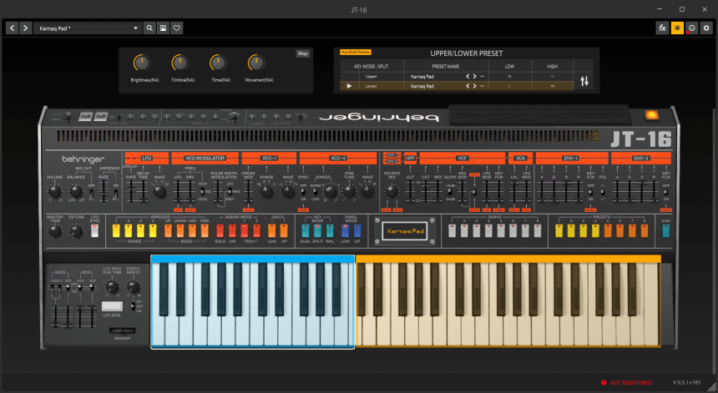The height and width of the screenshot is (393, 718).
Task: Select Panel Mode UP button
Action: [x=357, y=230]
